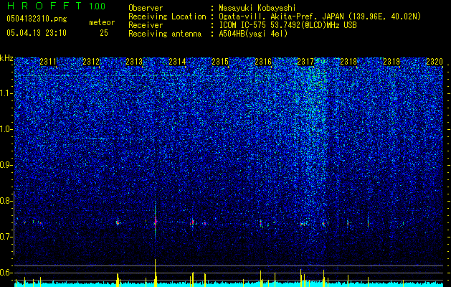Click the date stamp 05.04.13 23:10

point(37,33)
